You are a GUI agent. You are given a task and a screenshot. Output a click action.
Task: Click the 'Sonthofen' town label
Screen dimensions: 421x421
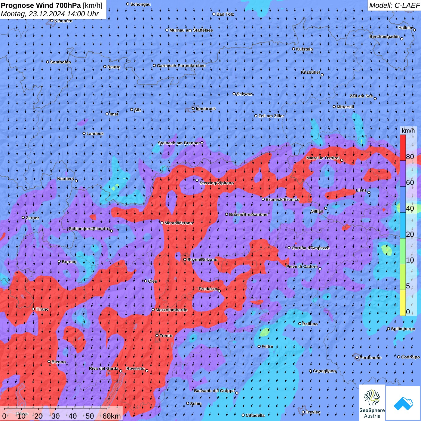60,62
